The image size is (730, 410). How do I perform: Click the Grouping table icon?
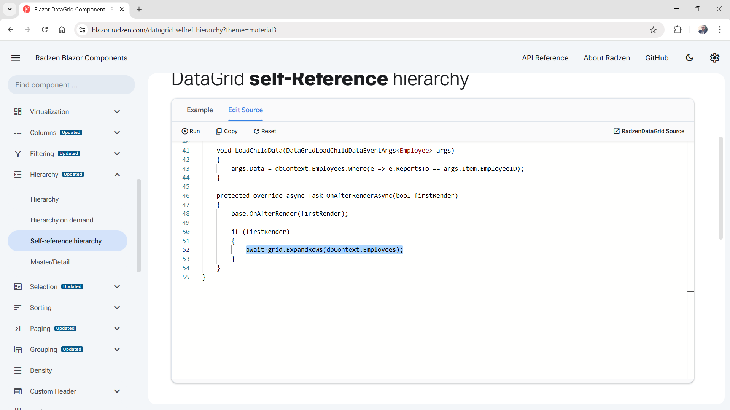click(x=18, y=350)
